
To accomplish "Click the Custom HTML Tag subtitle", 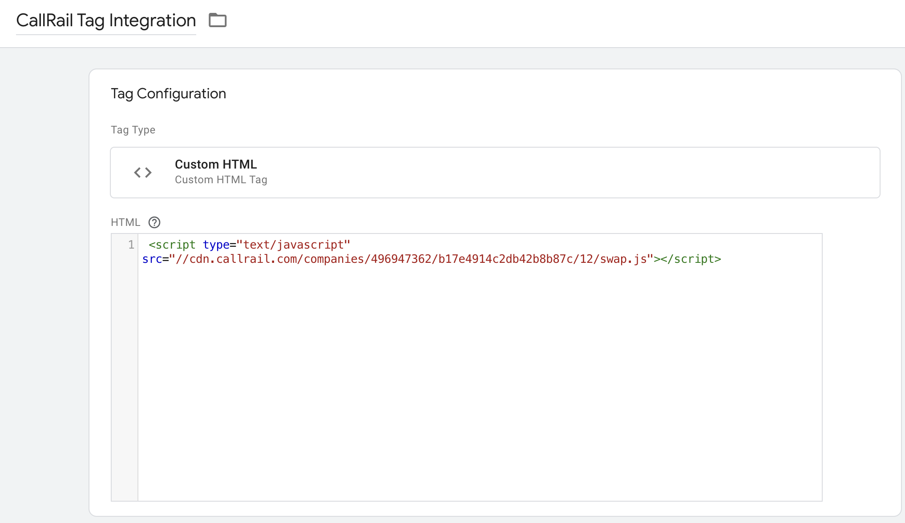I will coord(221,180).
